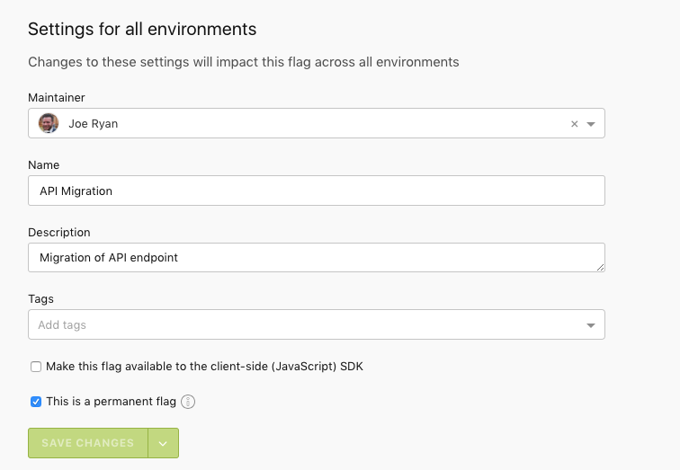Clear the selected maintainer with the X

(575, 124)
